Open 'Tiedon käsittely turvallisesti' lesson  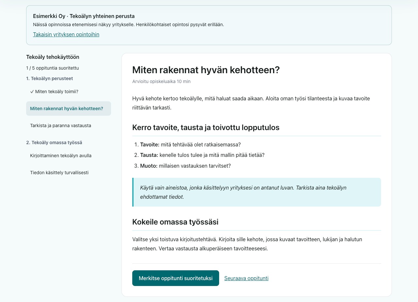pos(69,173)
